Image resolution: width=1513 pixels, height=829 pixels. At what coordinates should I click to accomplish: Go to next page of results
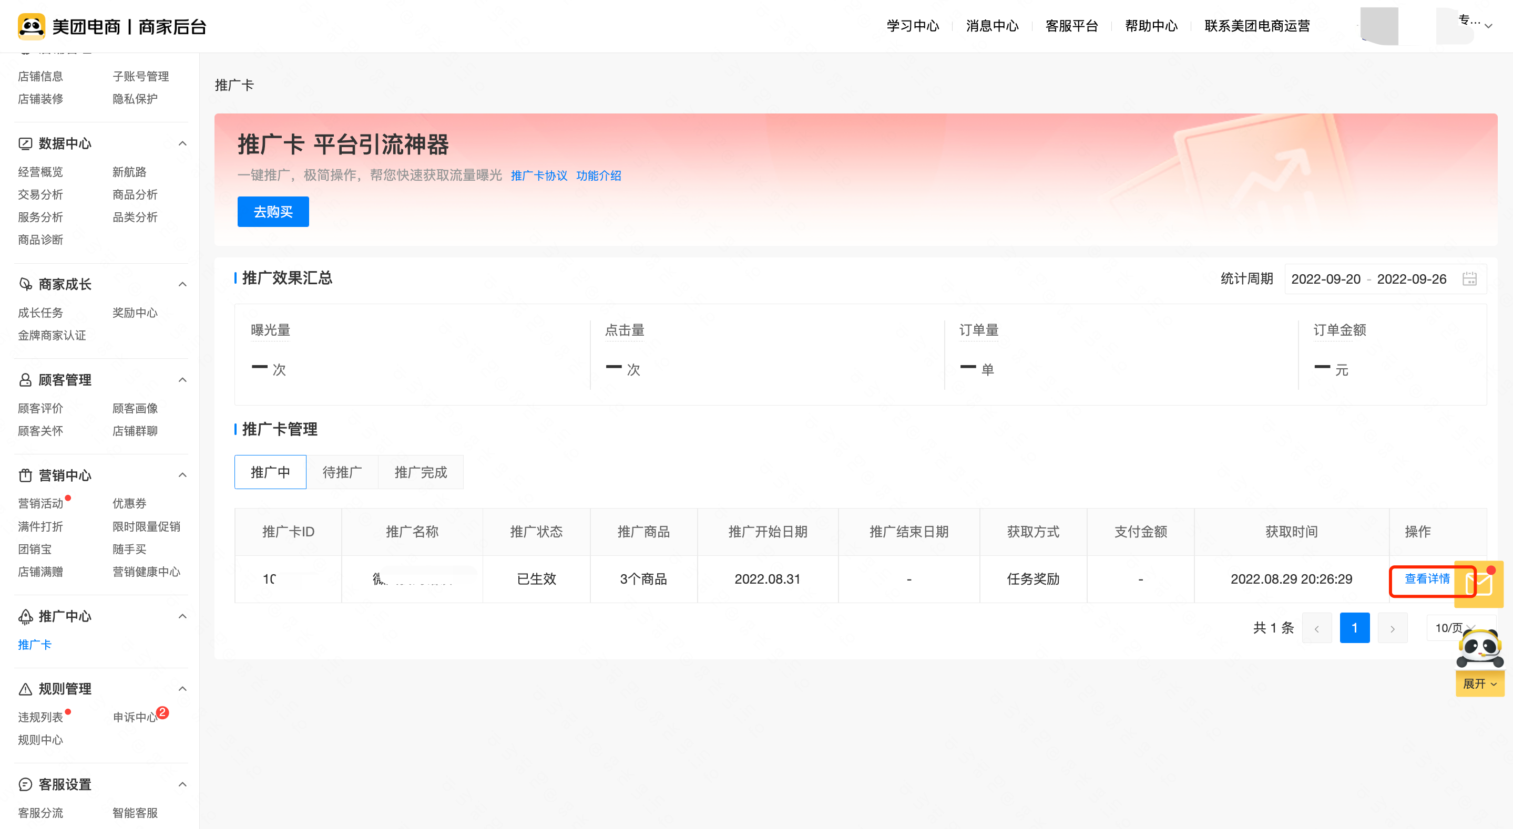(x=1392, y=628)
